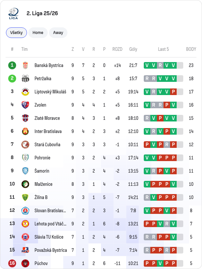Select the Zvolen team badge
This screenshot has height=269, width=202.
[x=25, y=105]
